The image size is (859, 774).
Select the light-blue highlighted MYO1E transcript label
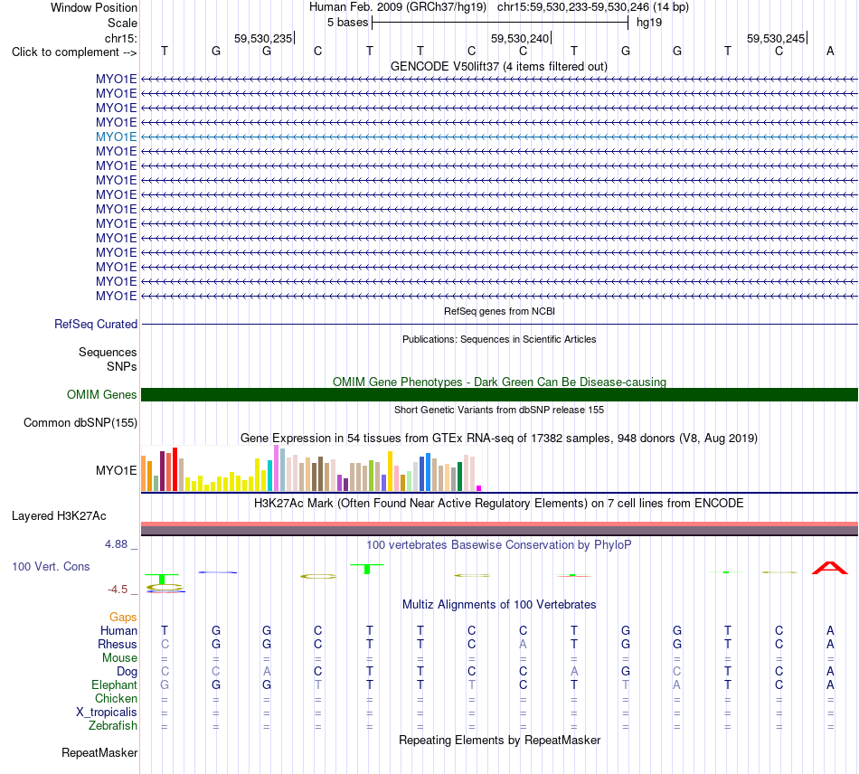tap(116, 137)
